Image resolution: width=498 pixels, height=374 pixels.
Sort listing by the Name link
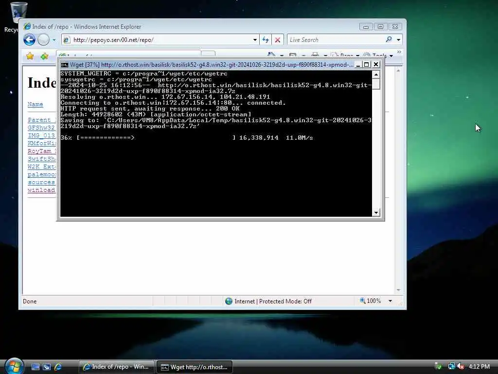35,104
